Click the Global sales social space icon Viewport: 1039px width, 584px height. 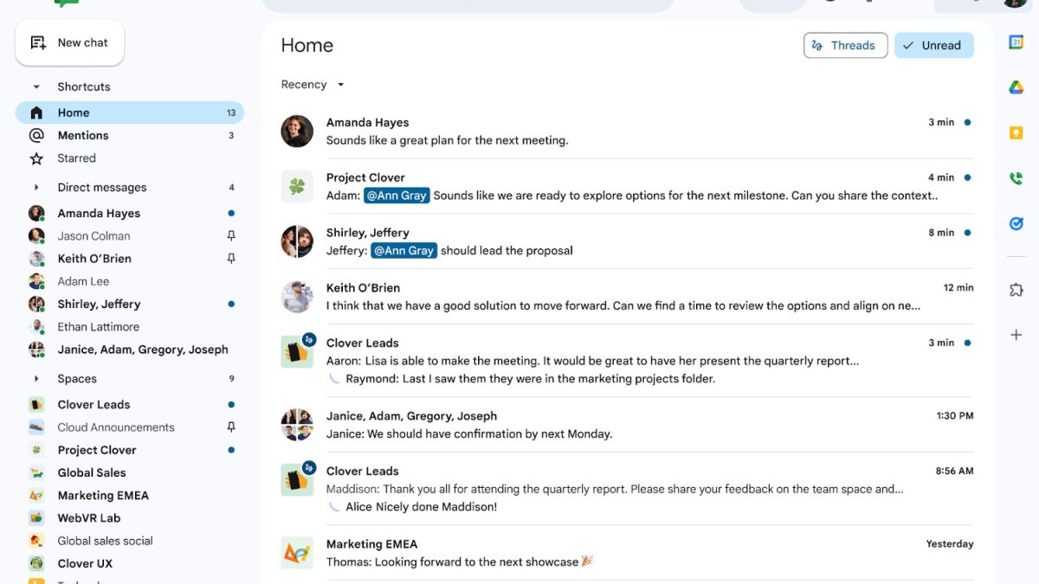(x=36, y=541)
